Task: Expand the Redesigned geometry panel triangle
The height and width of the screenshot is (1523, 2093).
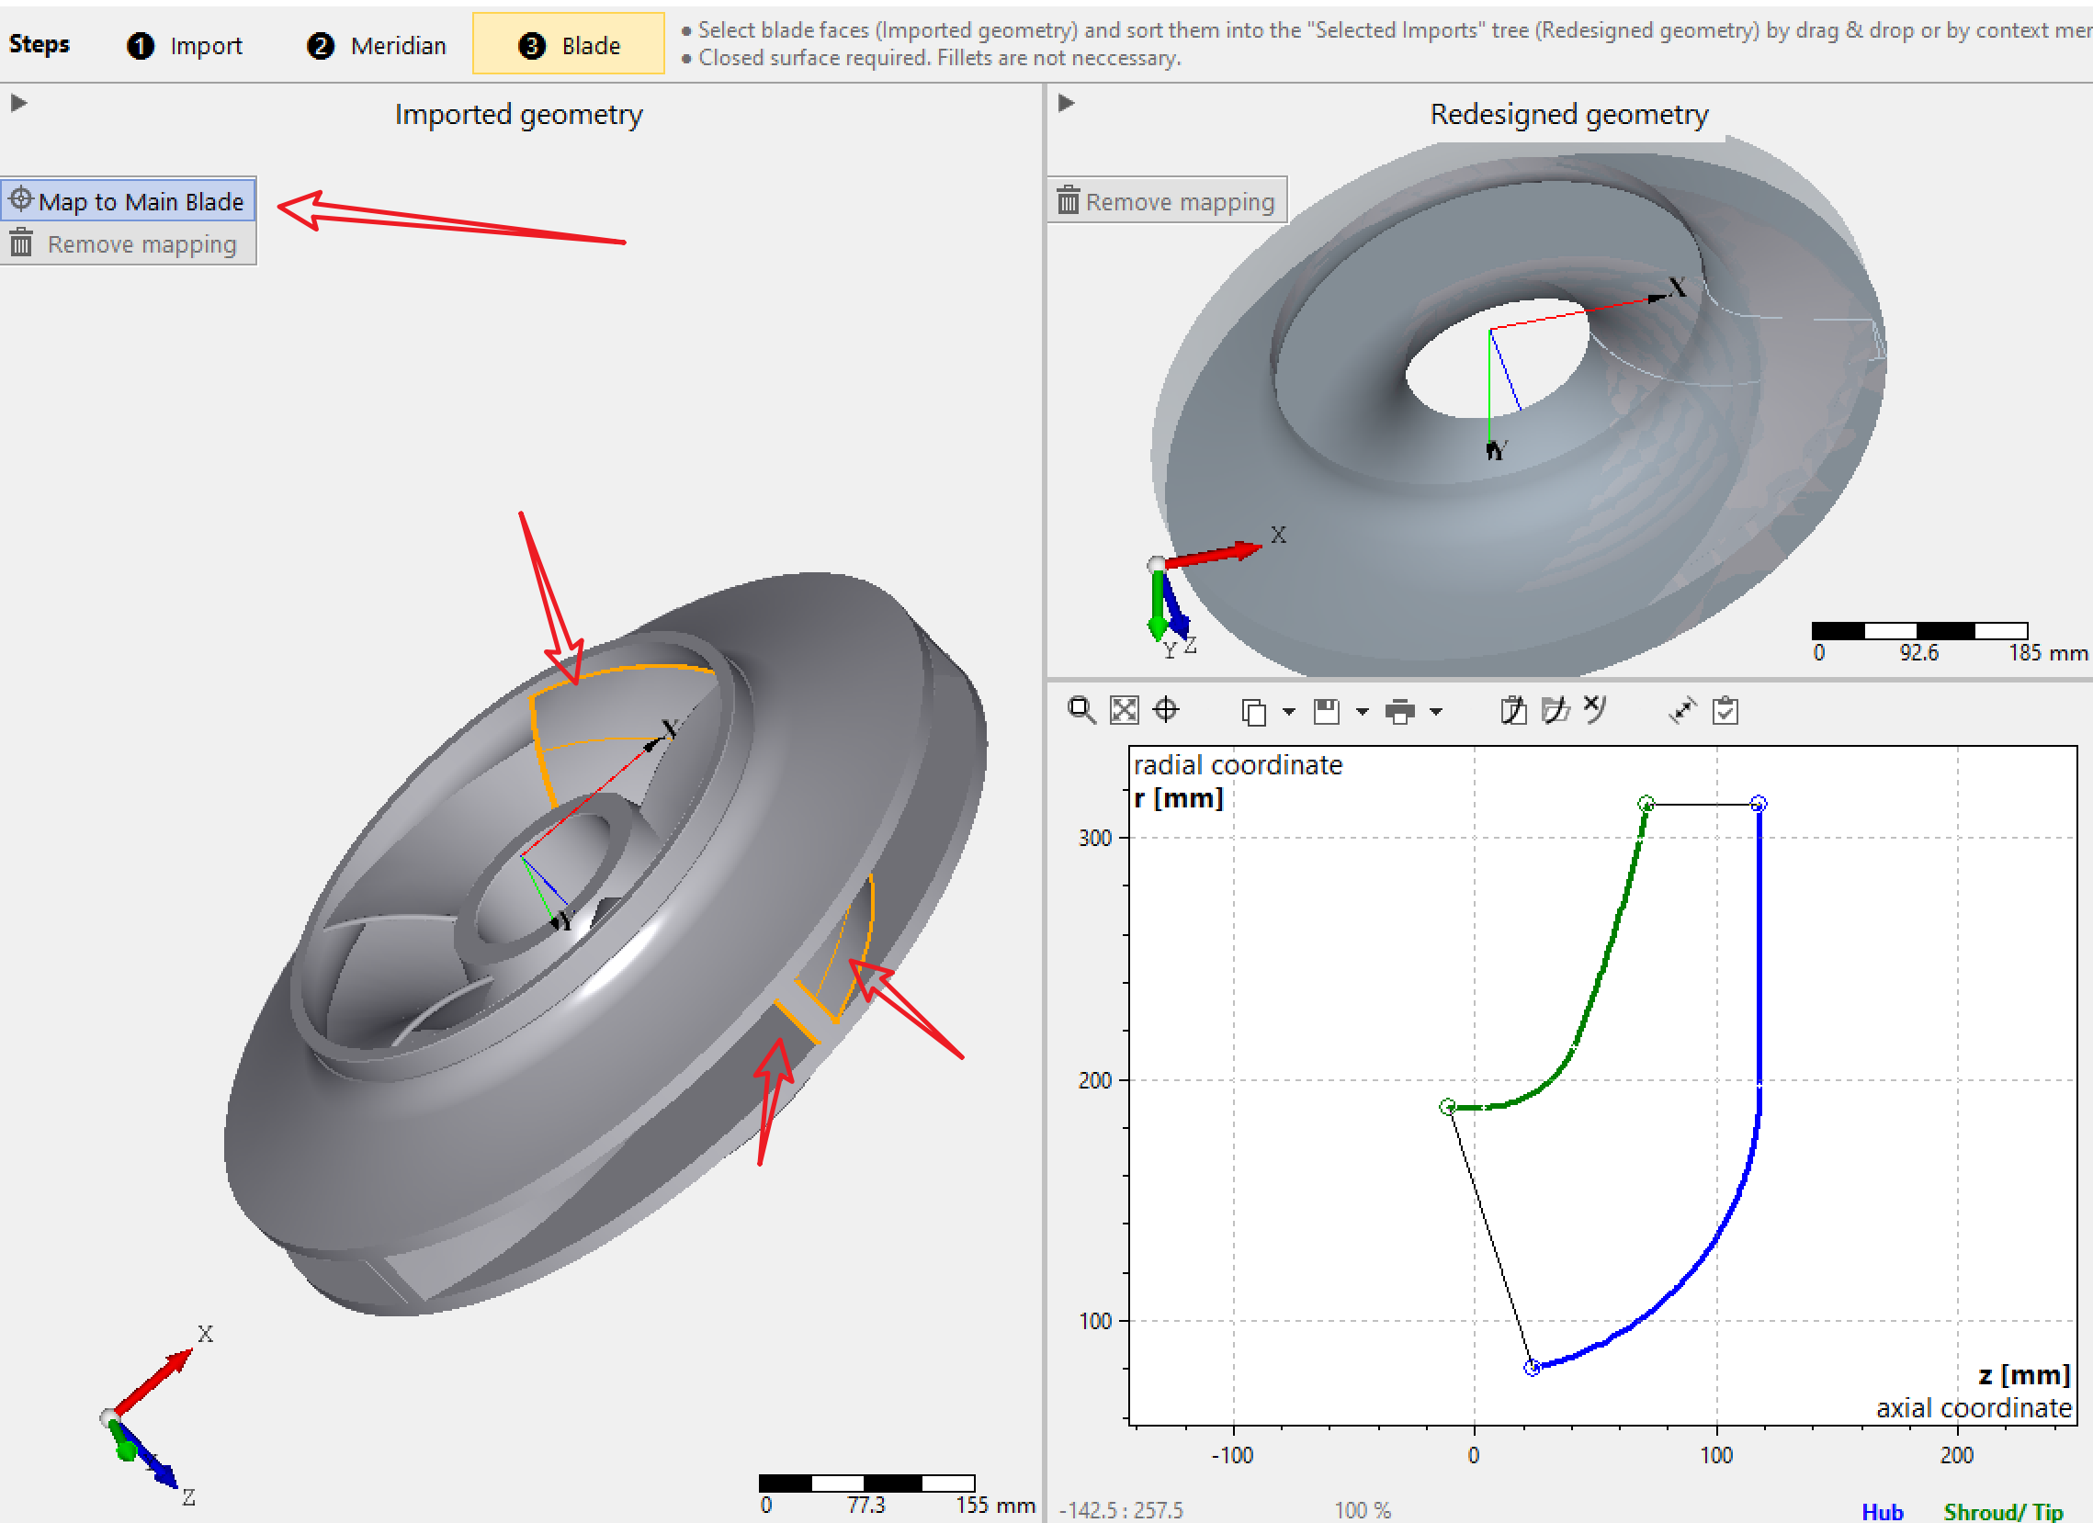Action: click(1066, 102)
